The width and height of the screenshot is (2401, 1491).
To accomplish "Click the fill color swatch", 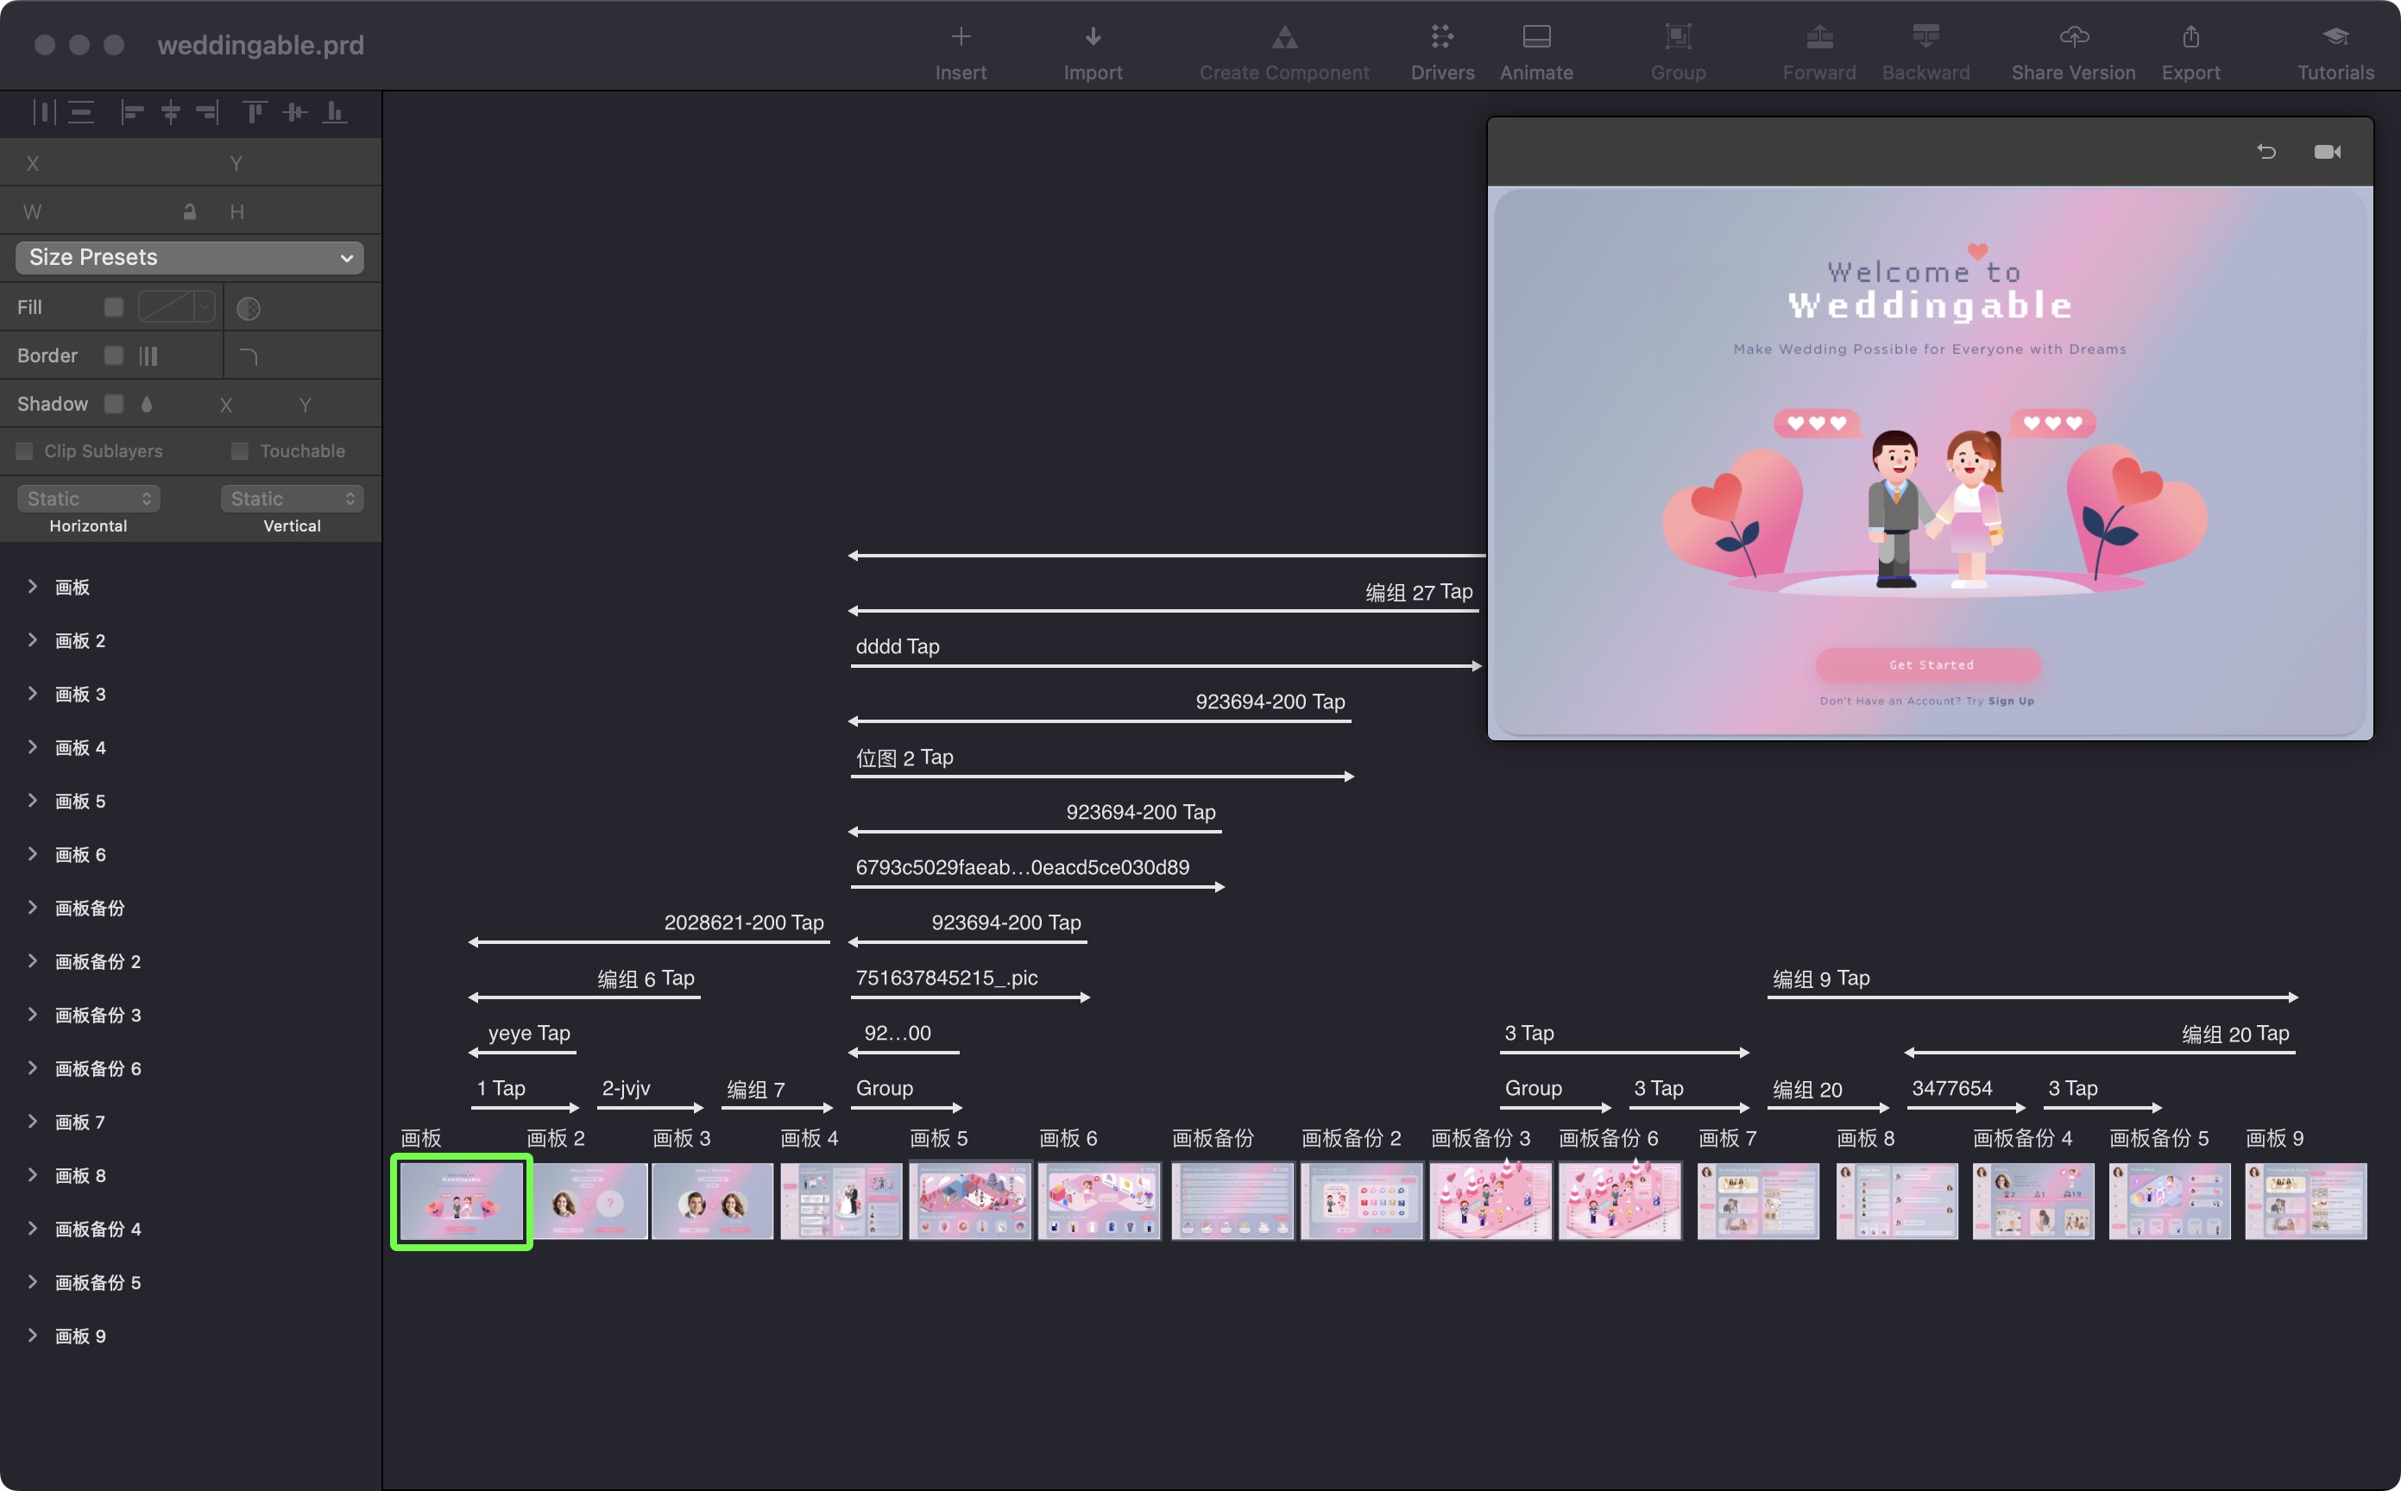I will 167,308.
